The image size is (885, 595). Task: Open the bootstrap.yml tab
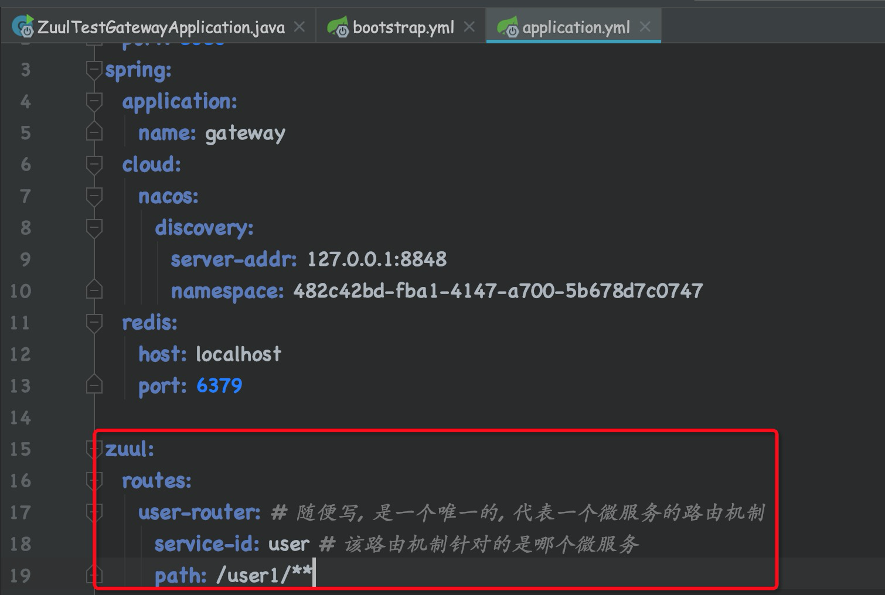401,27
